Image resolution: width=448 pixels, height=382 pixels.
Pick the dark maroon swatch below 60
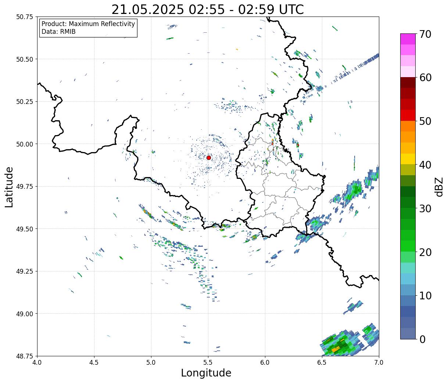coord(408,82)
